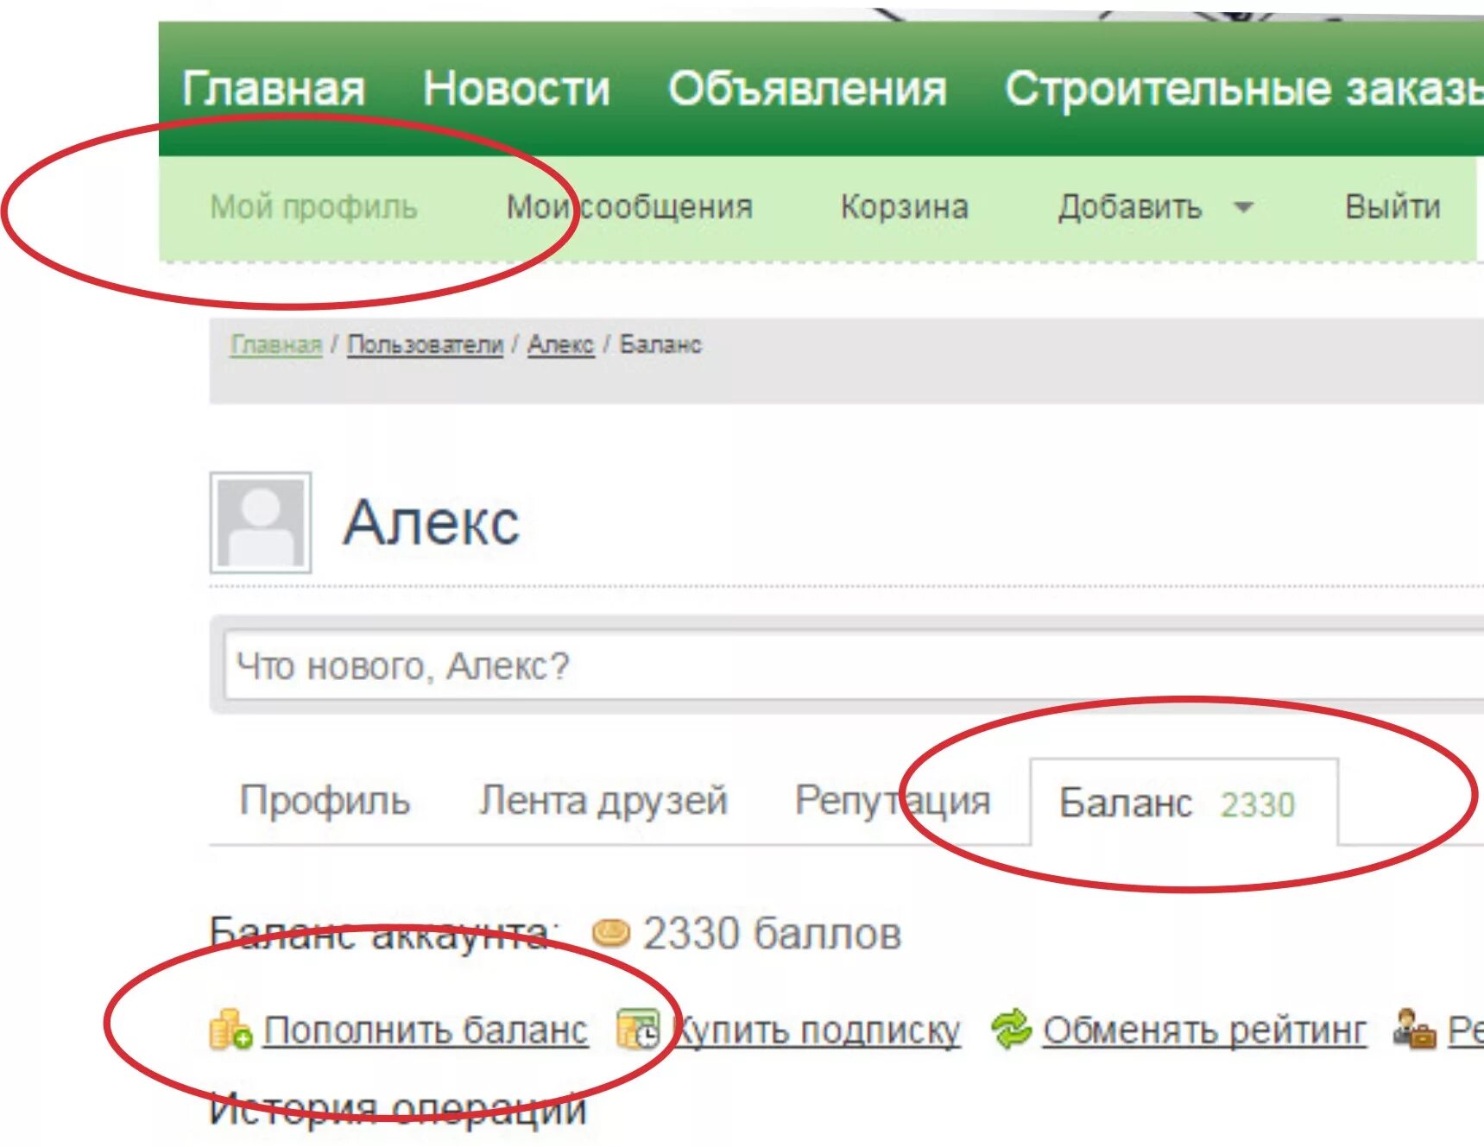The image size is (1484, 1147).
Task: Click the green arrows icon for Обменять рейтинг
Action: [x=1011, y=1029]
